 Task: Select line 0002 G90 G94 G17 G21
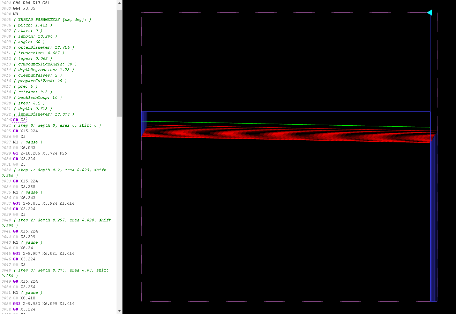pos(31,3)
